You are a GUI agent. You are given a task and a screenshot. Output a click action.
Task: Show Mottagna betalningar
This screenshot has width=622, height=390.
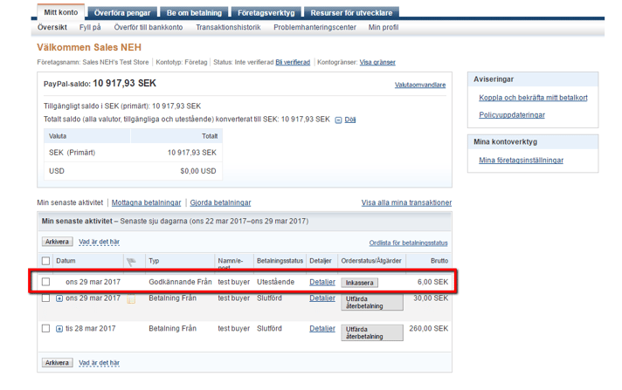click(146, 202)
